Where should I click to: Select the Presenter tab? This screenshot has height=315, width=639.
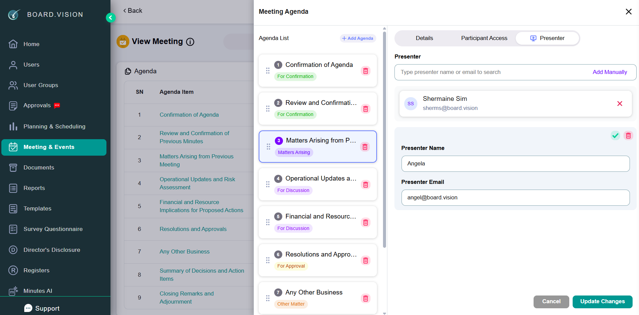click(547, 38)
